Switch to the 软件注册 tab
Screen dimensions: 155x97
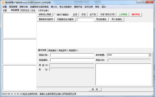(x=43, y=11)
